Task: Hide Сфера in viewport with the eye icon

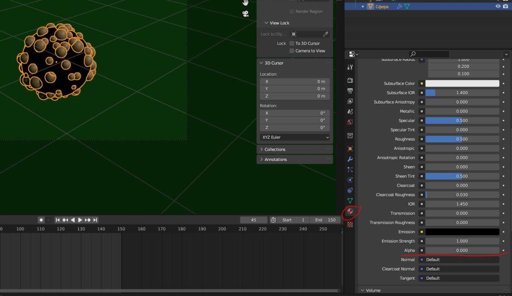Action: pos(498,6)
